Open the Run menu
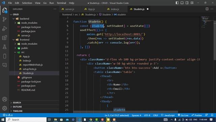Screen dimensions: 216x122 [52, 3]
